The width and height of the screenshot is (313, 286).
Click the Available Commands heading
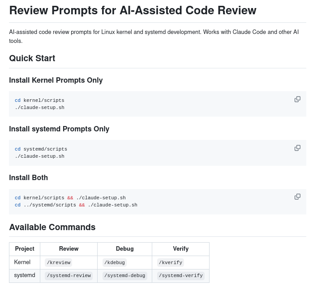(x=52, y=227)
